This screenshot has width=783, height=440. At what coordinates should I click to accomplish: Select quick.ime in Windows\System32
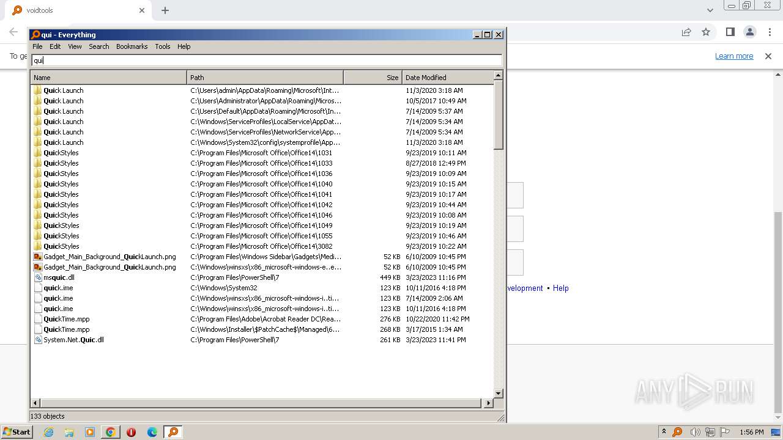click(58, 288)
